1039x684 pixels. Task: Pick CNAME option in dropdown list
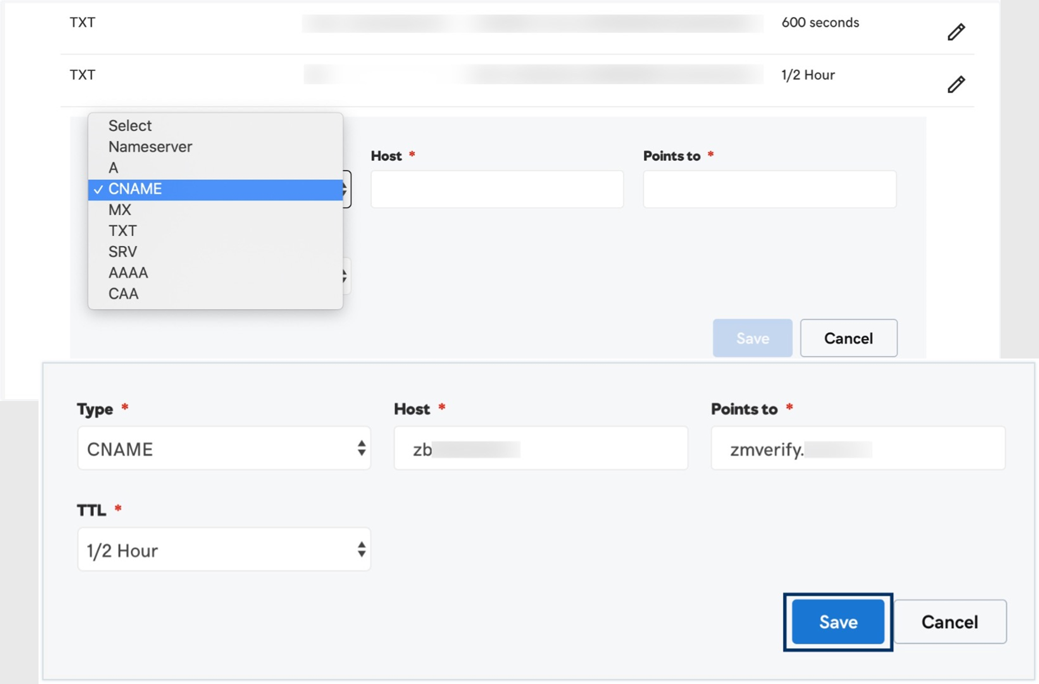pyautogui.click(x=216, y=189)
